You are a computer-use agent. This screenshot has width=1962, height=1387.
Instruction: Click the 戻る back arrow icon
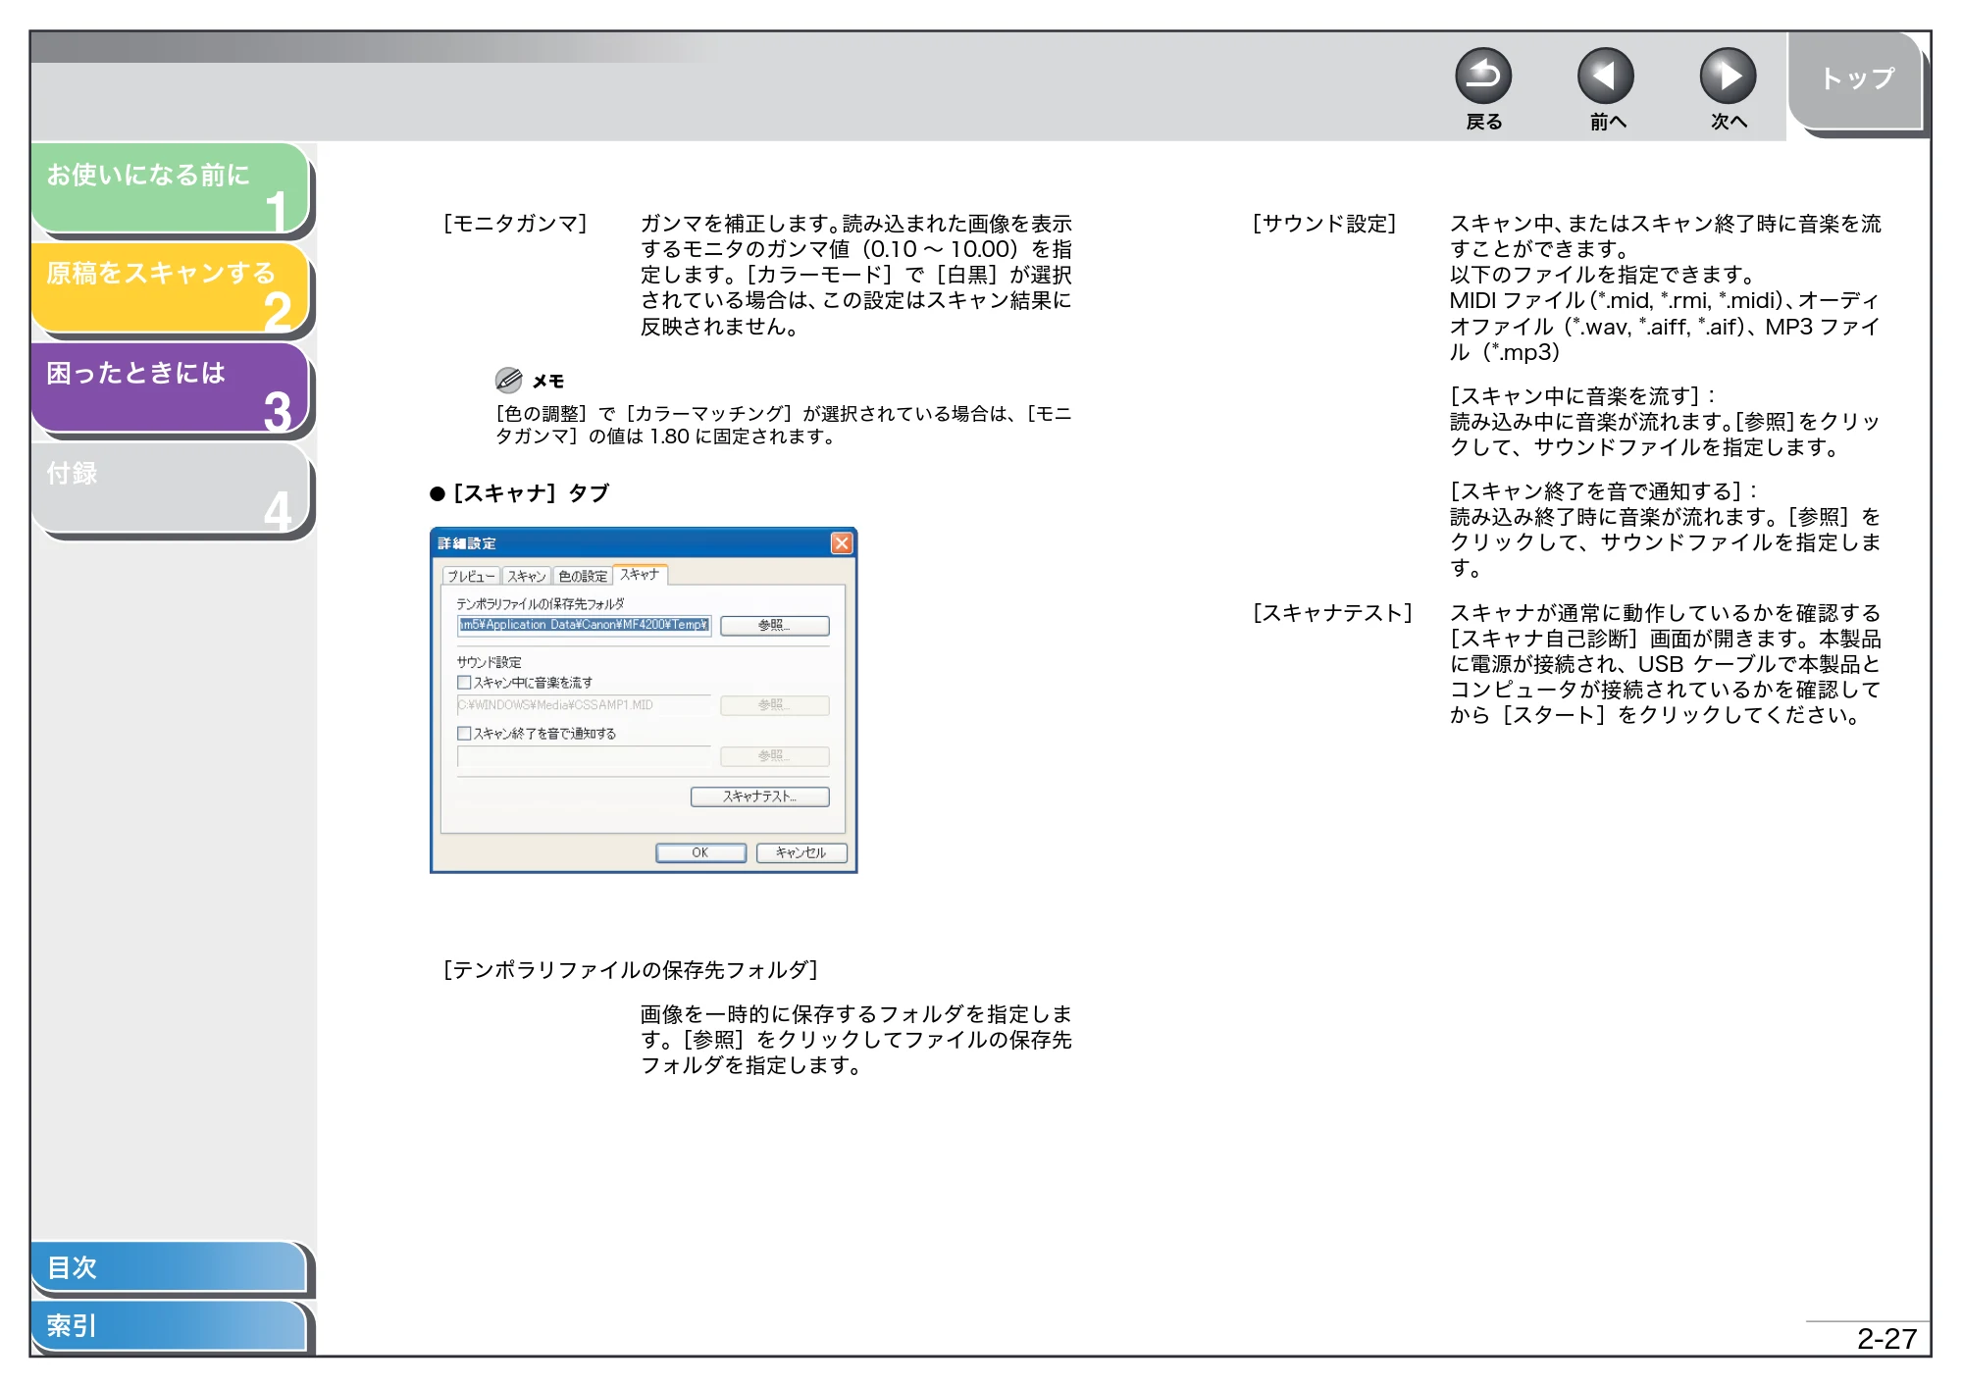point(1482,77)
